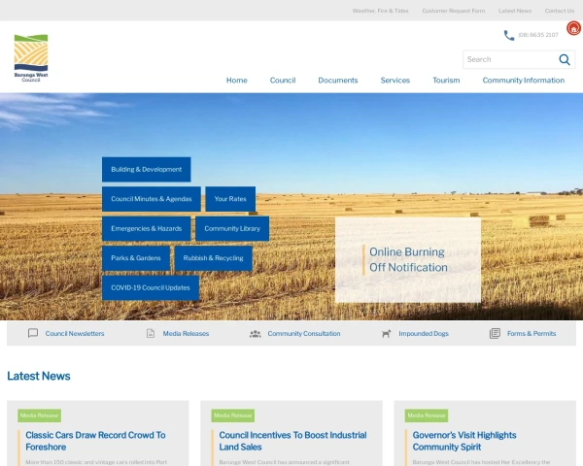Open the Contact Us link

click(x=560, y=11)
